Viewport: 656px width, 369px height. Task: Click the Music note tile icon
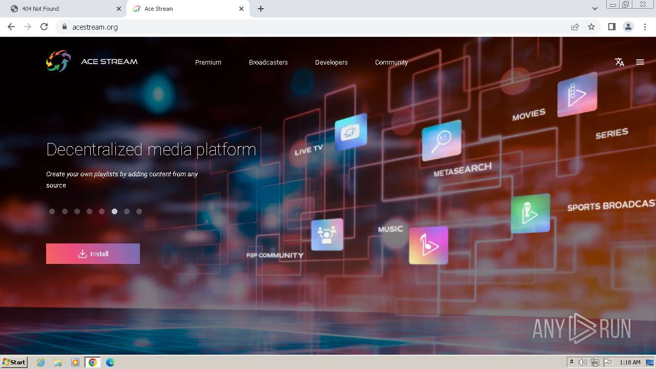pos(428,245)
